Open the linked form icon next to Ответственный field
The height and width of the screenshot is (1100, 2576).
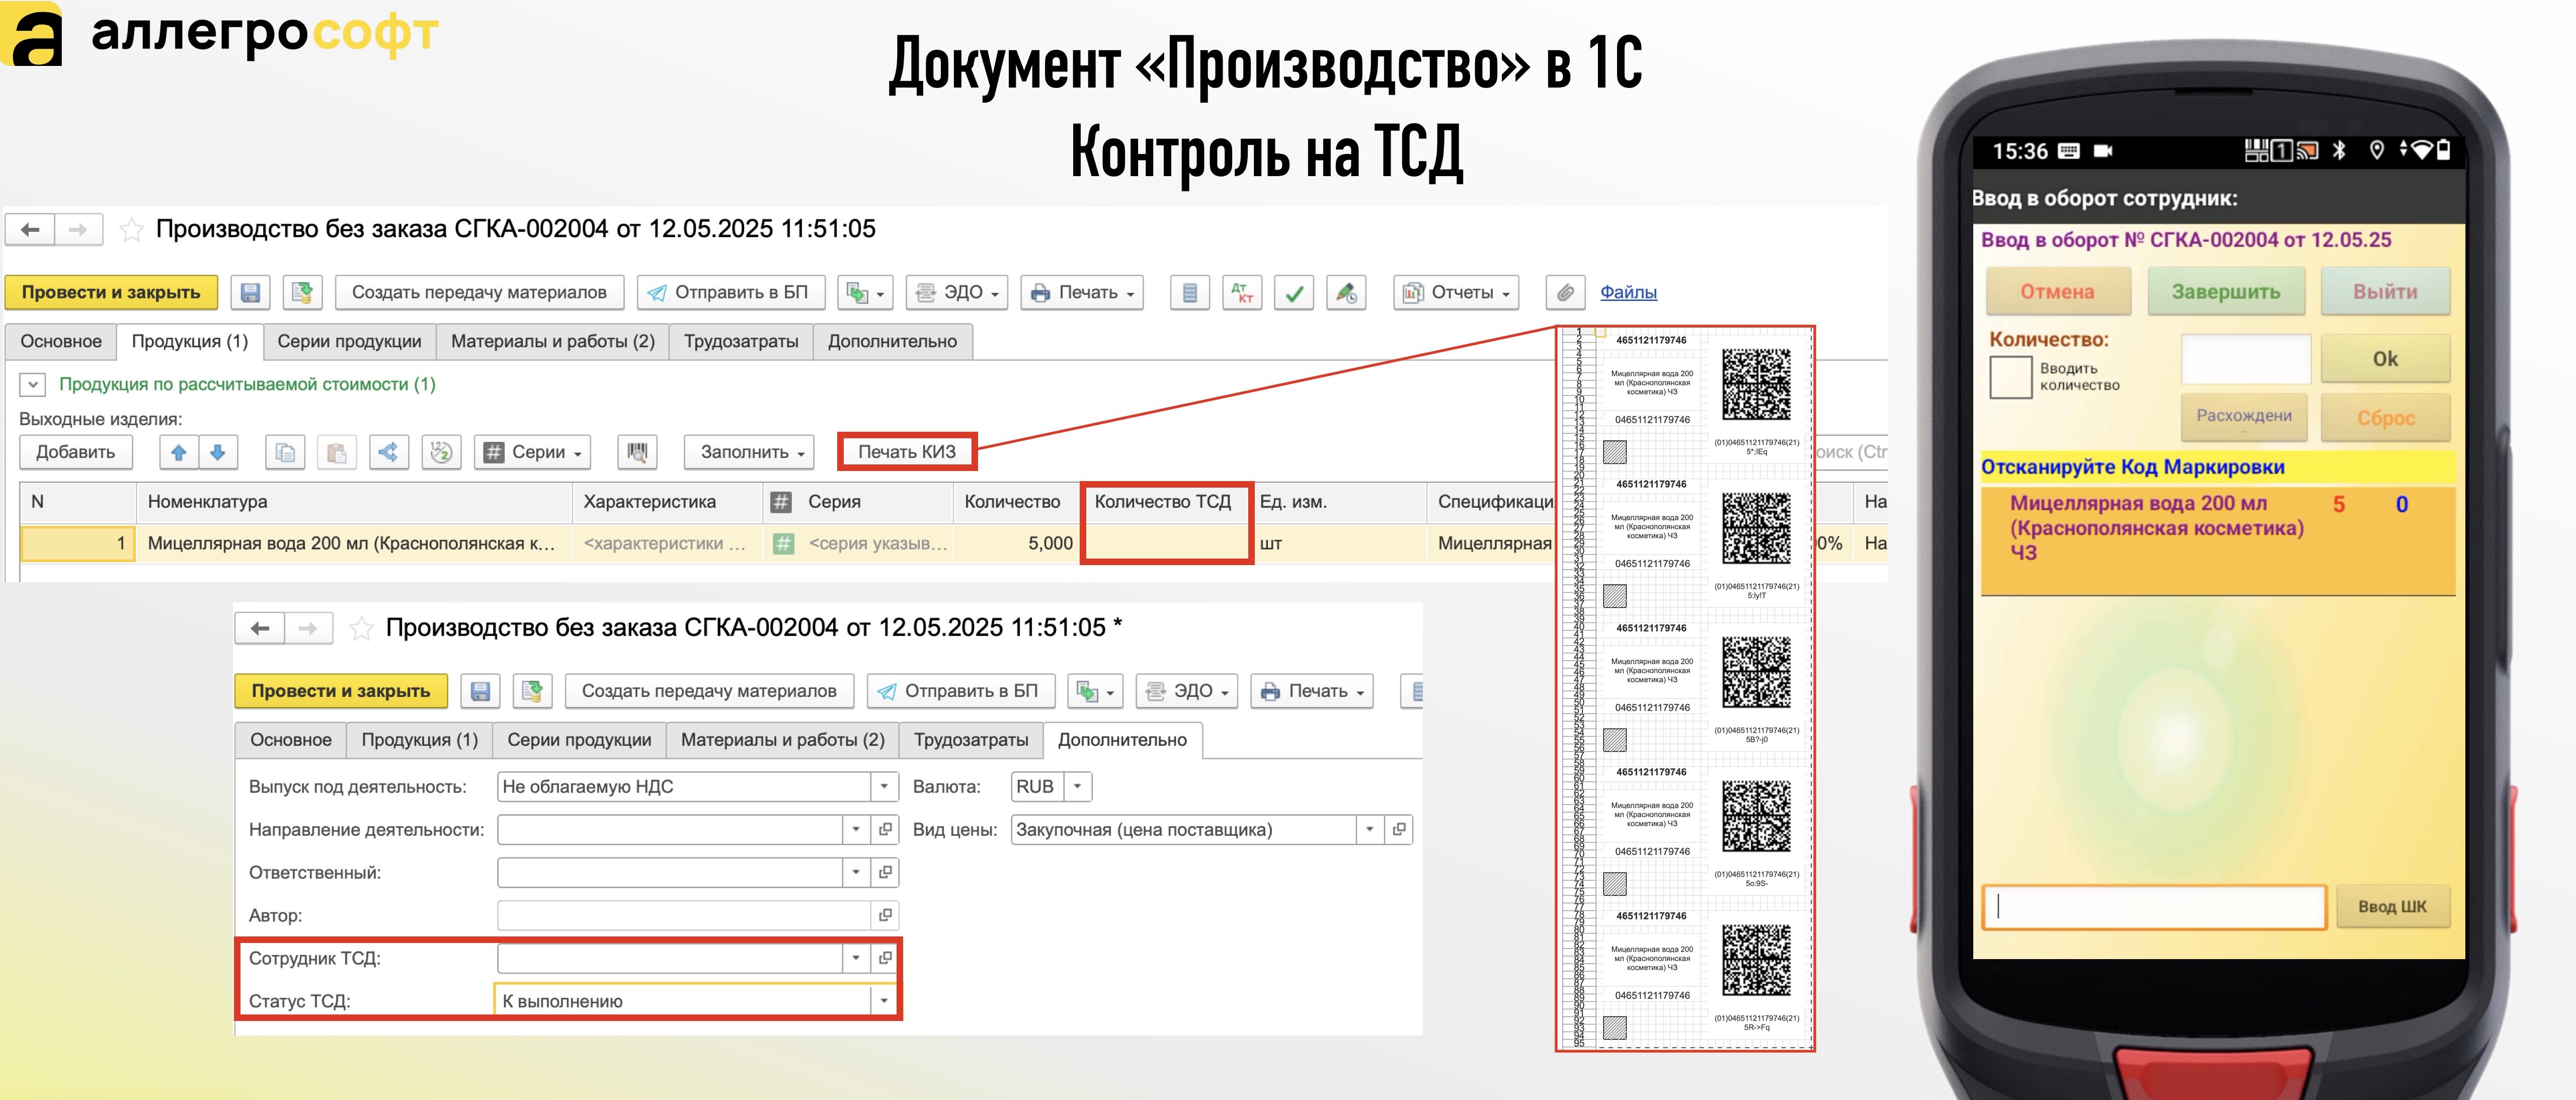coord(885,872)
